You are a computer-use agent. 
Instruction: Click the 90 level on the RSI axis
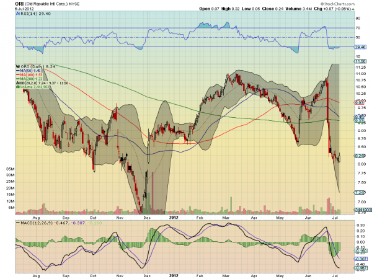358,18
